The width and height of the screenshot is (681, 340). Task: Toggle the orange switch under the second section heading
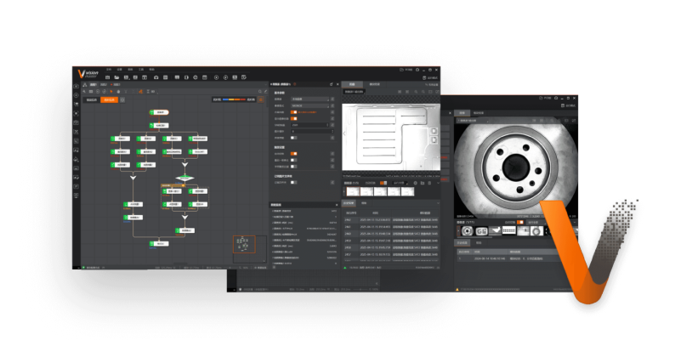point(294,154)
